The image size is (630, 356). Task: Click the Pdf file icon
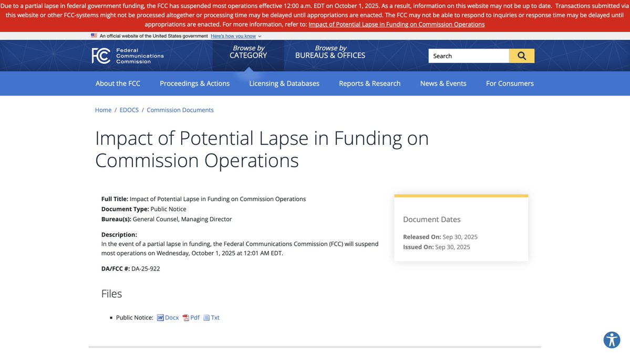[185, 318]
